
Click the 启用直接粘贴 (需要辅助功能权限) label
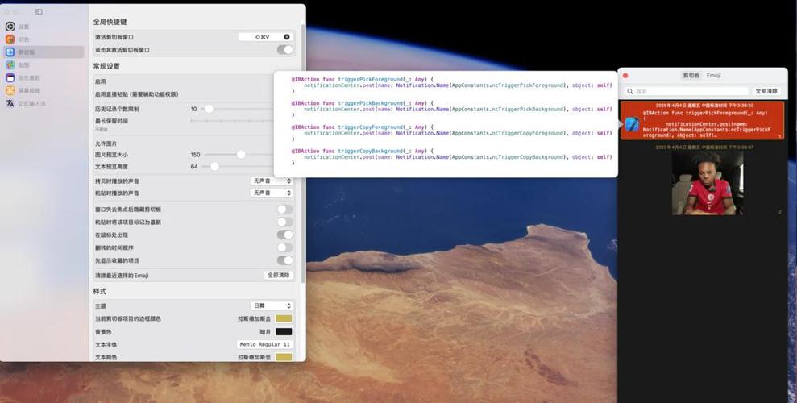137,94
